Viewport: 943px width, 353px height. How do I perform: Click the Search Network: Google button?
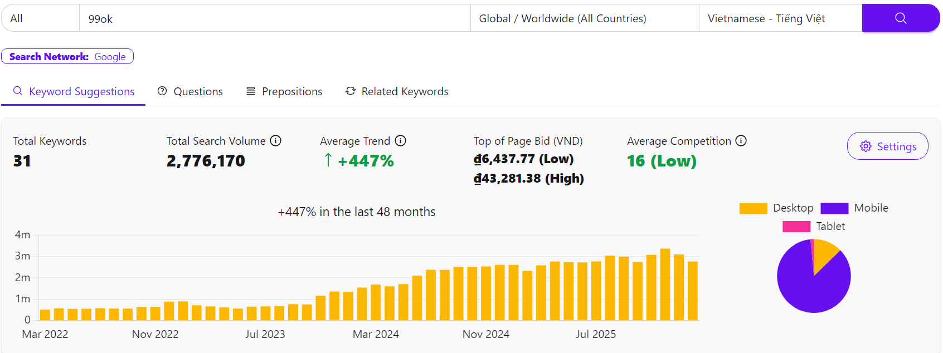pyautogui.click(x=67, y=57)
